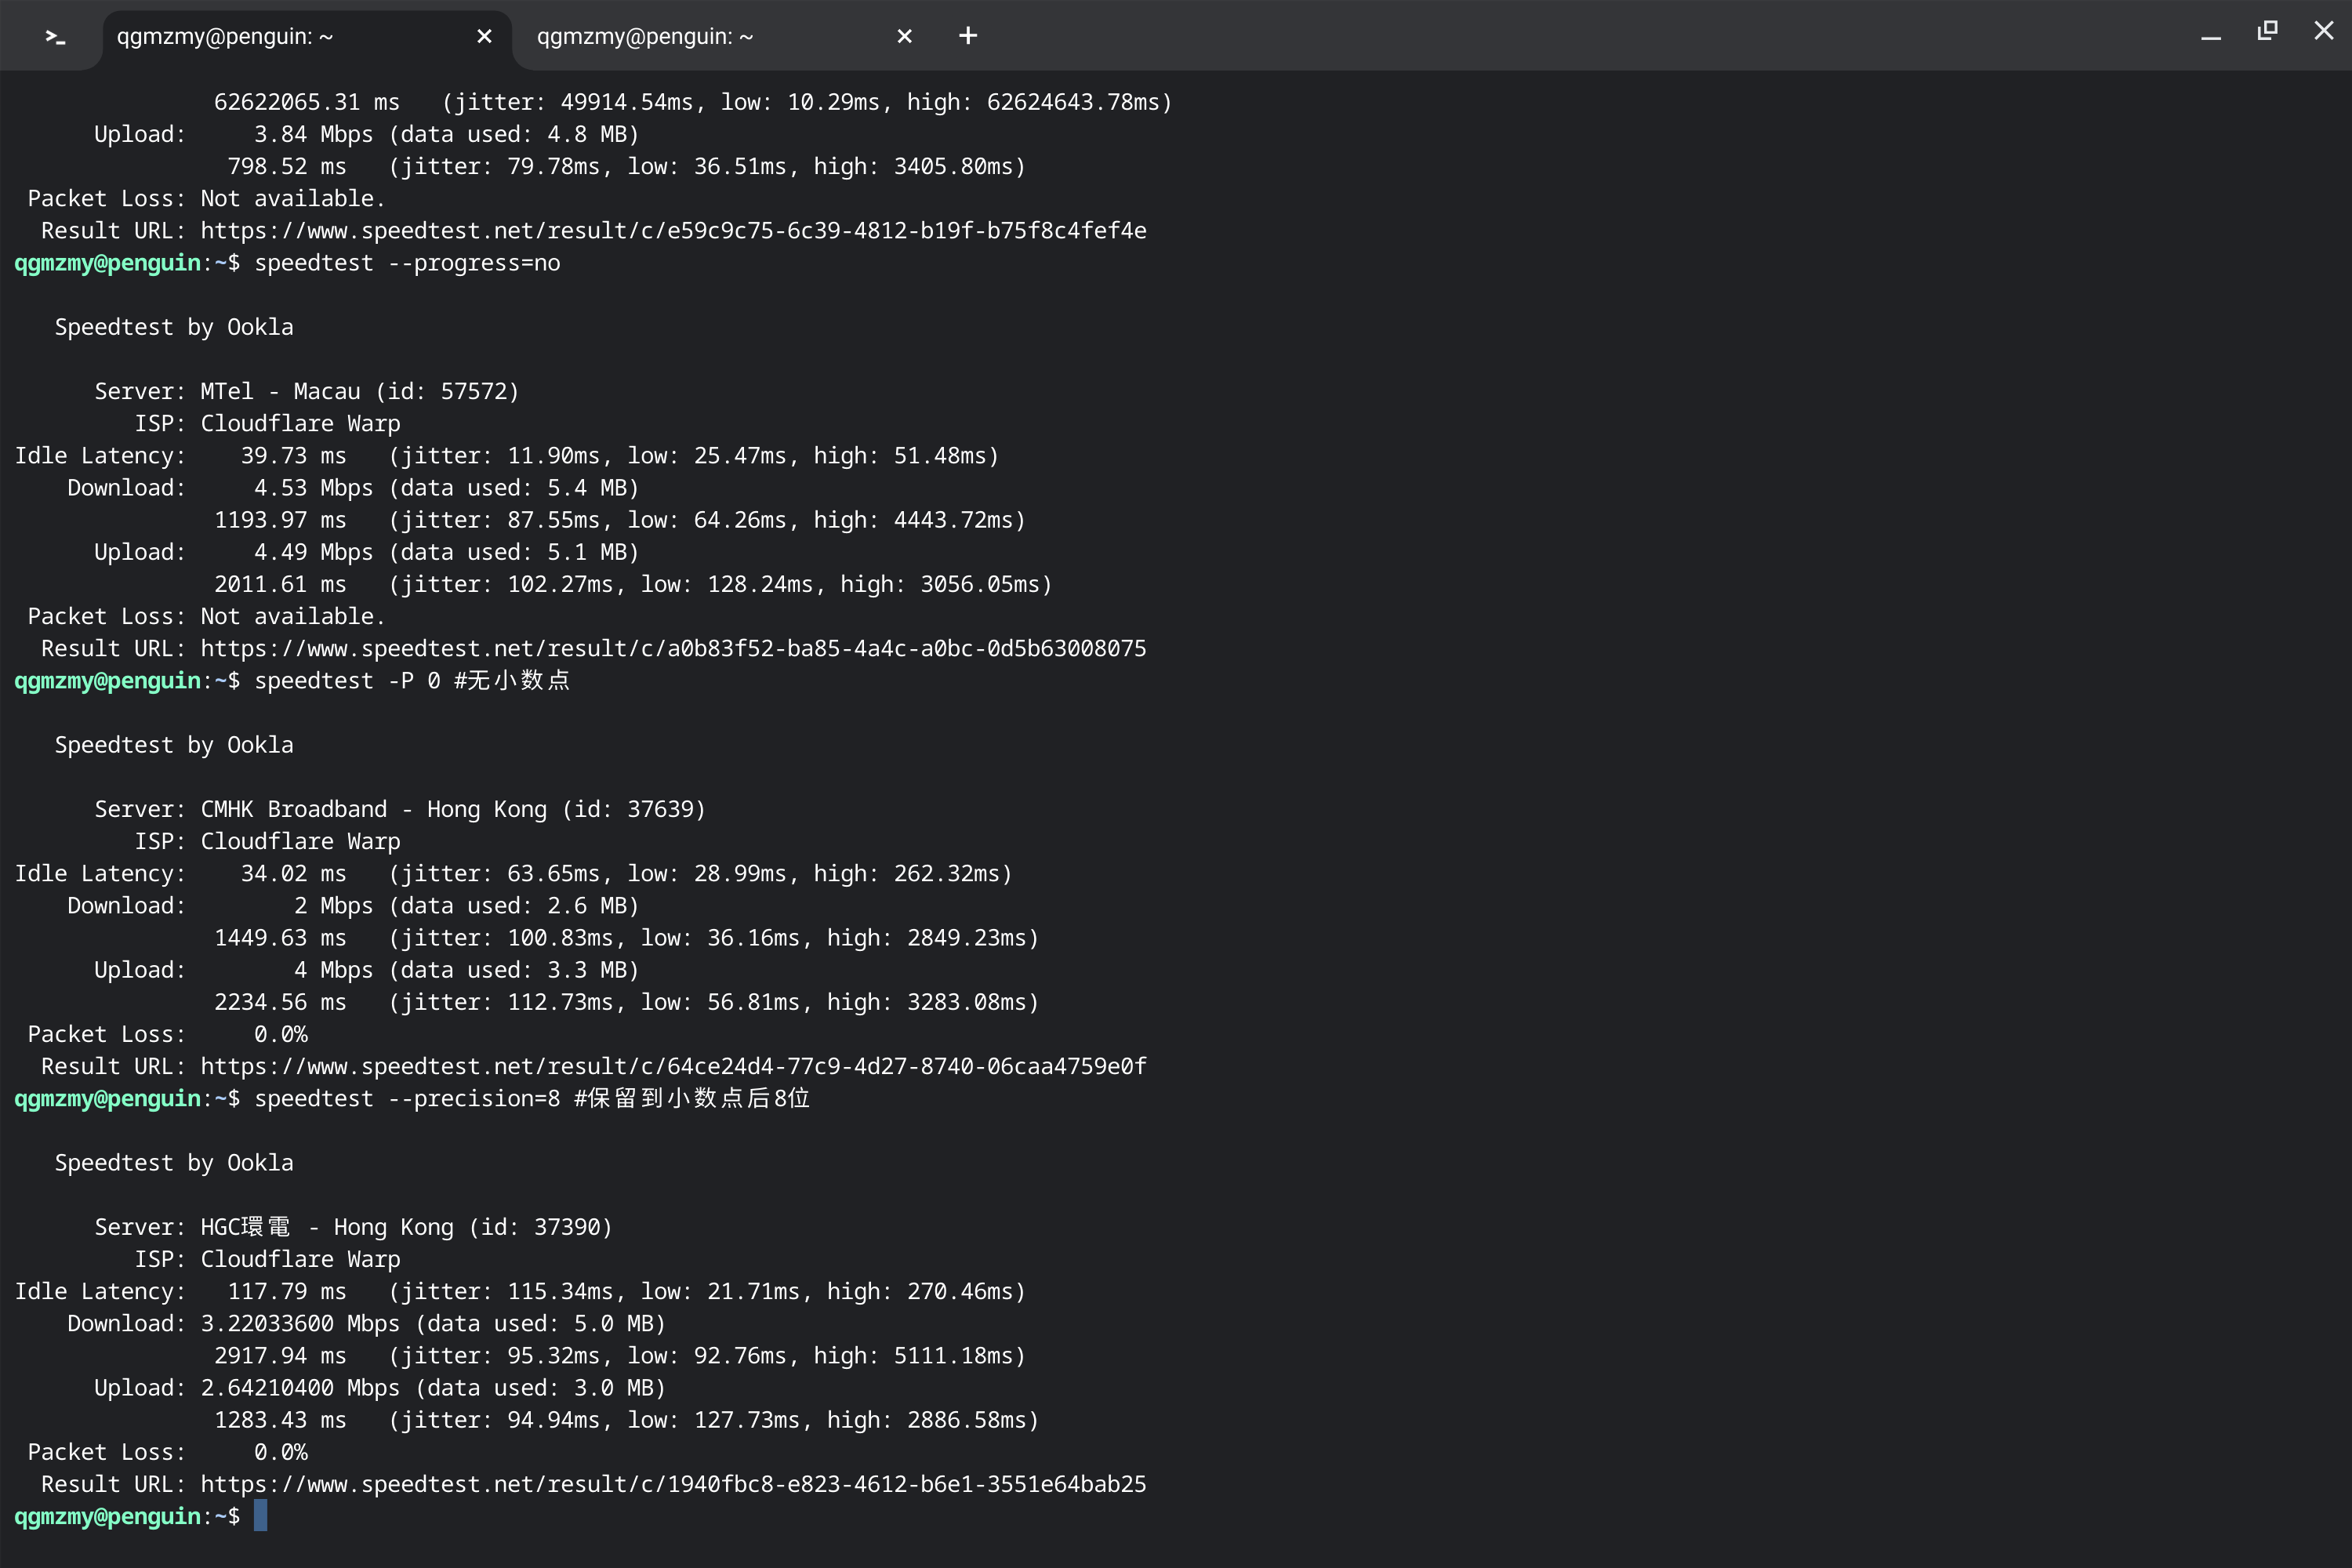Click the command 'speedtest -P 0 #无小数点'

tap(412, 681)
